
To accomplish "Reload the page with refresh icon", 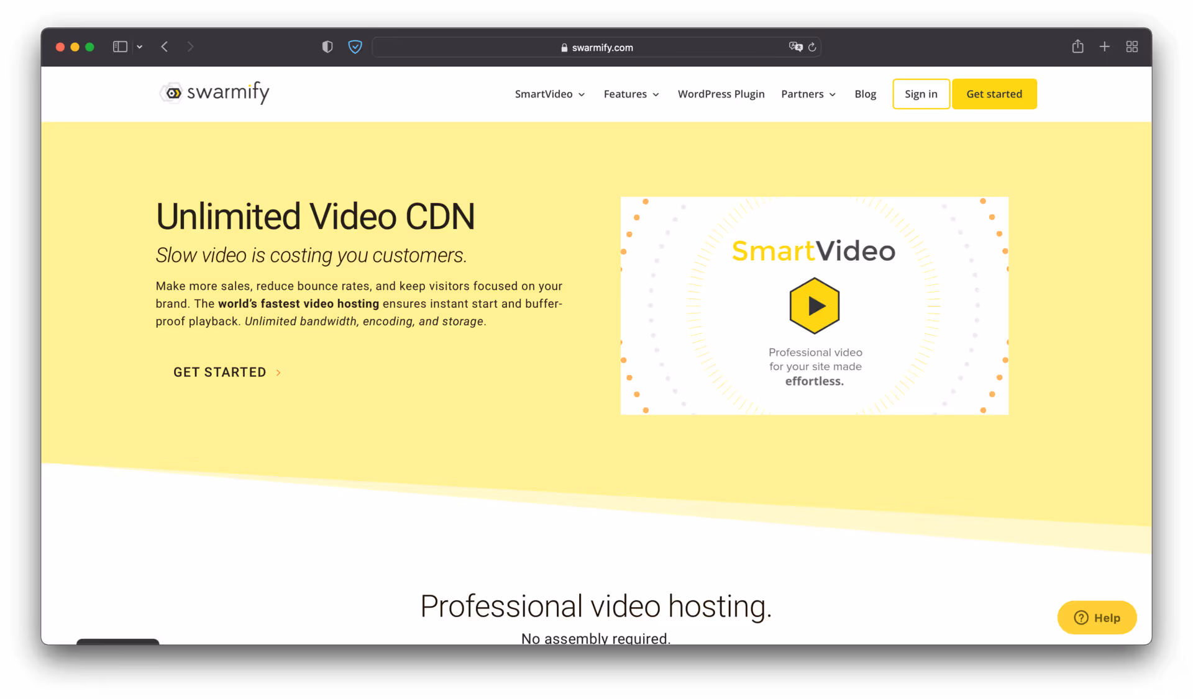I will click(x=812, y=47).
